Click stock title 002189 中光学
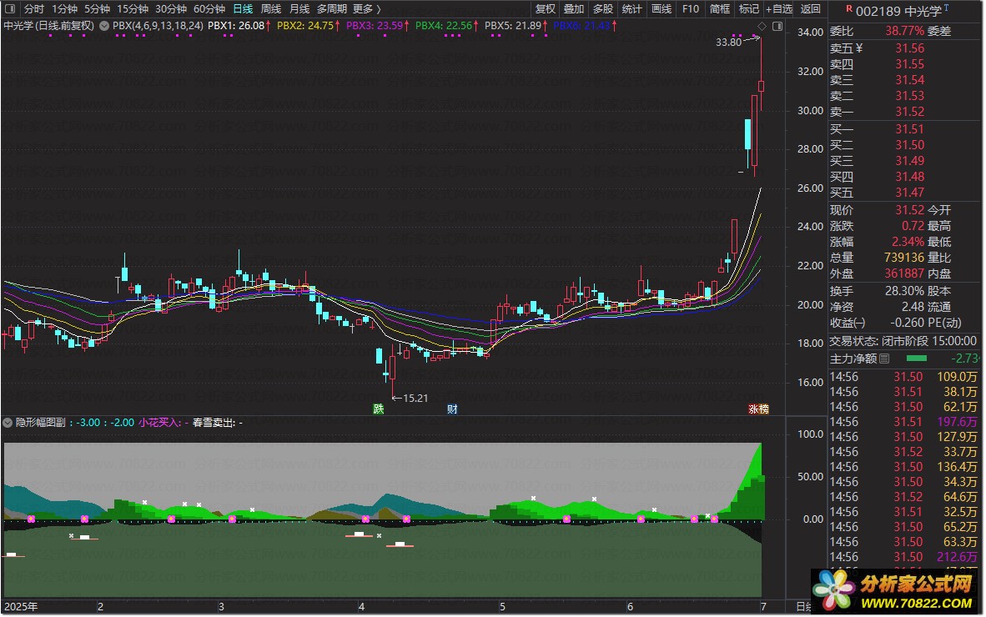Image resolution: width=986 pixels, height=617 pixels. click(898, 12)
